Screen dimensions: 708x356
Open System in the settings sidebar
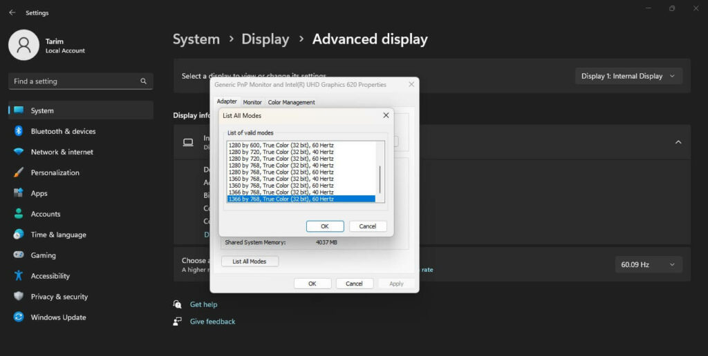click(81, 110)
